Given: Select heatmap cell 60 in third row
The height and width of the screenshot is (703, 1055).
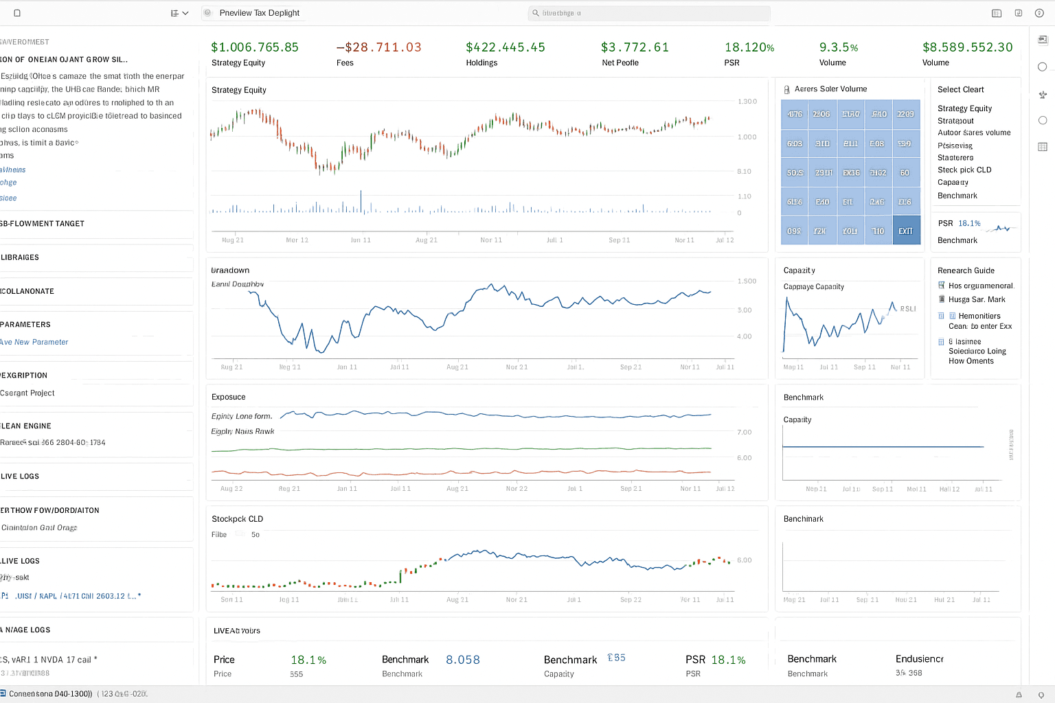Looking at the screenshot, I should pyautogui.click(x=906, y=173).
